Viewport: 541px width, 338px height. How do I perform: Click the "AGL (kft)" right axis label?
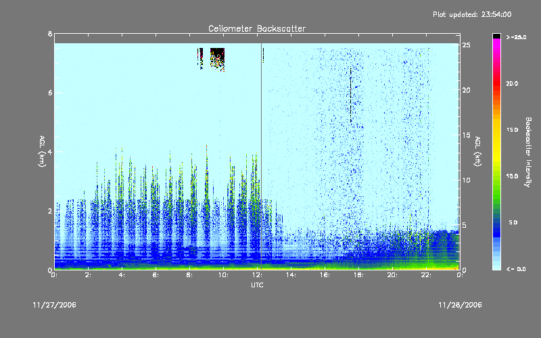coord(477,151)
